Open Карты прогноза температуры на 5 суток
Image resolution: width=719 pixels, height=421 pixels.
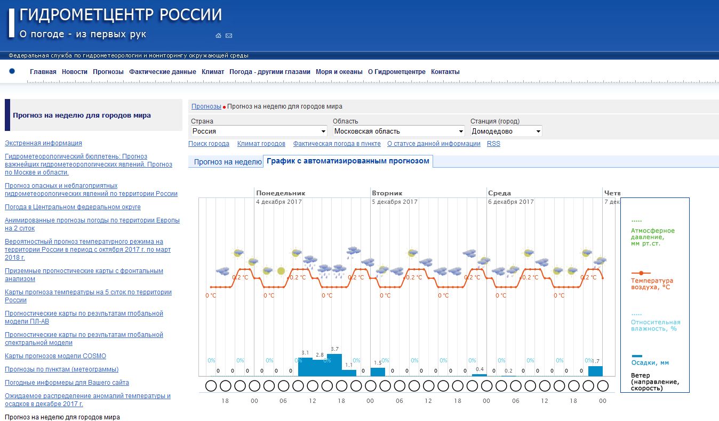coord(88,296)
